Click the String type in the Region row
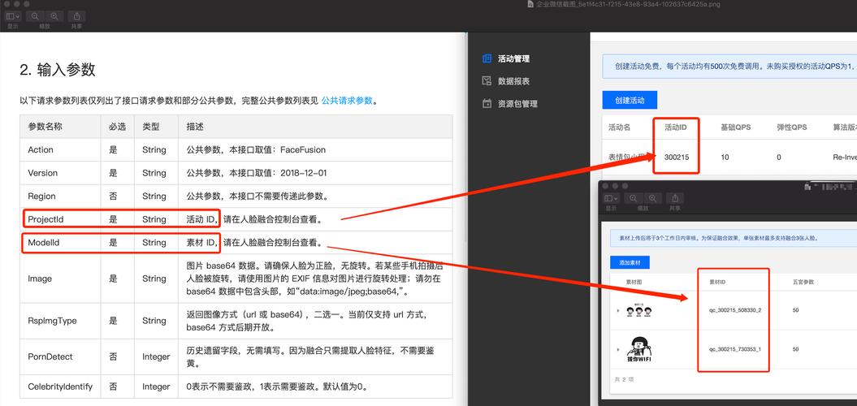The height and width of the screenshot is (406, 857). [154, 197]
